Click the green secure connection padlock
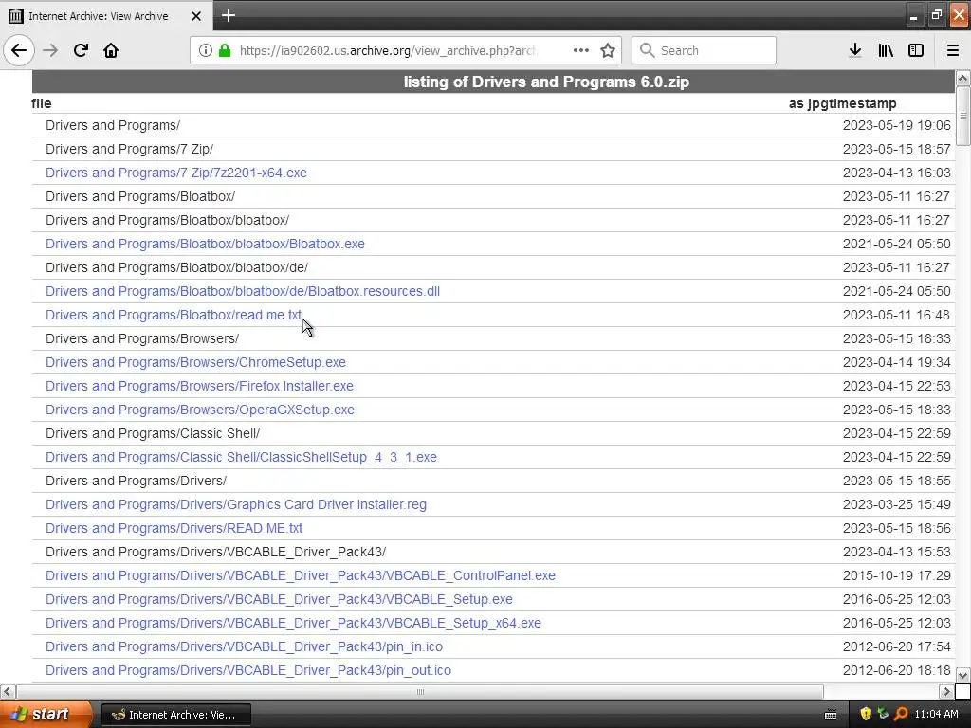Image resolution: width=971 pixels, height=728 pixels. 225,50
